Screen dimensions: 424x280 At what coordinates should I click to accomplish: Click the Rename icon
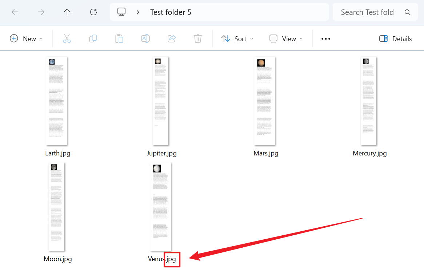pos(145,38)
